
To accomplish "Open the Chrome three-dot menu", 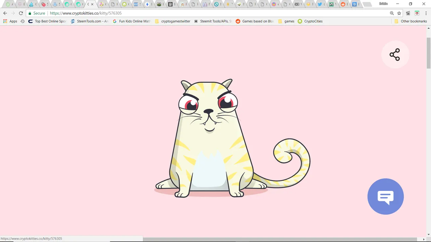I will pos(426,13).
